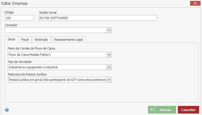Screen dimensions: 202x115
Task: Click the blue help icon
Action: (x=7, y=110)
